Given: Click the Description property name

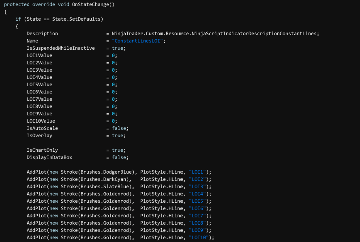Looking at the screenshot, I should 42,34.
